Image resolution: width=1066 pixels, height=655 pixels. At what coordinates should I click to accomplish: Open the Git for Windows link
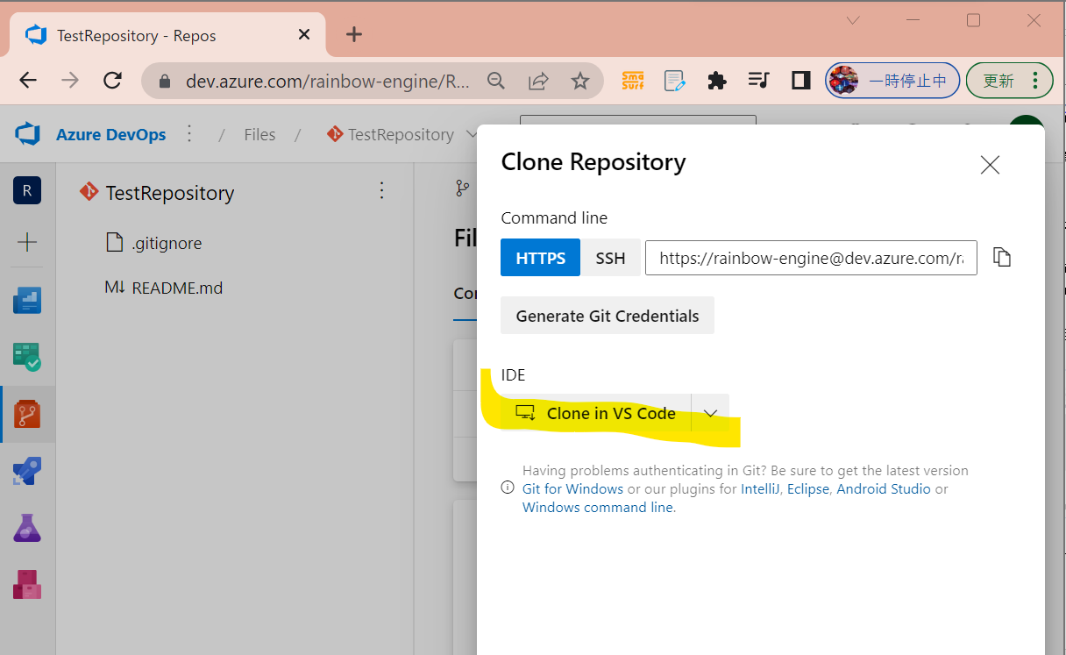(x=572, y=489)
